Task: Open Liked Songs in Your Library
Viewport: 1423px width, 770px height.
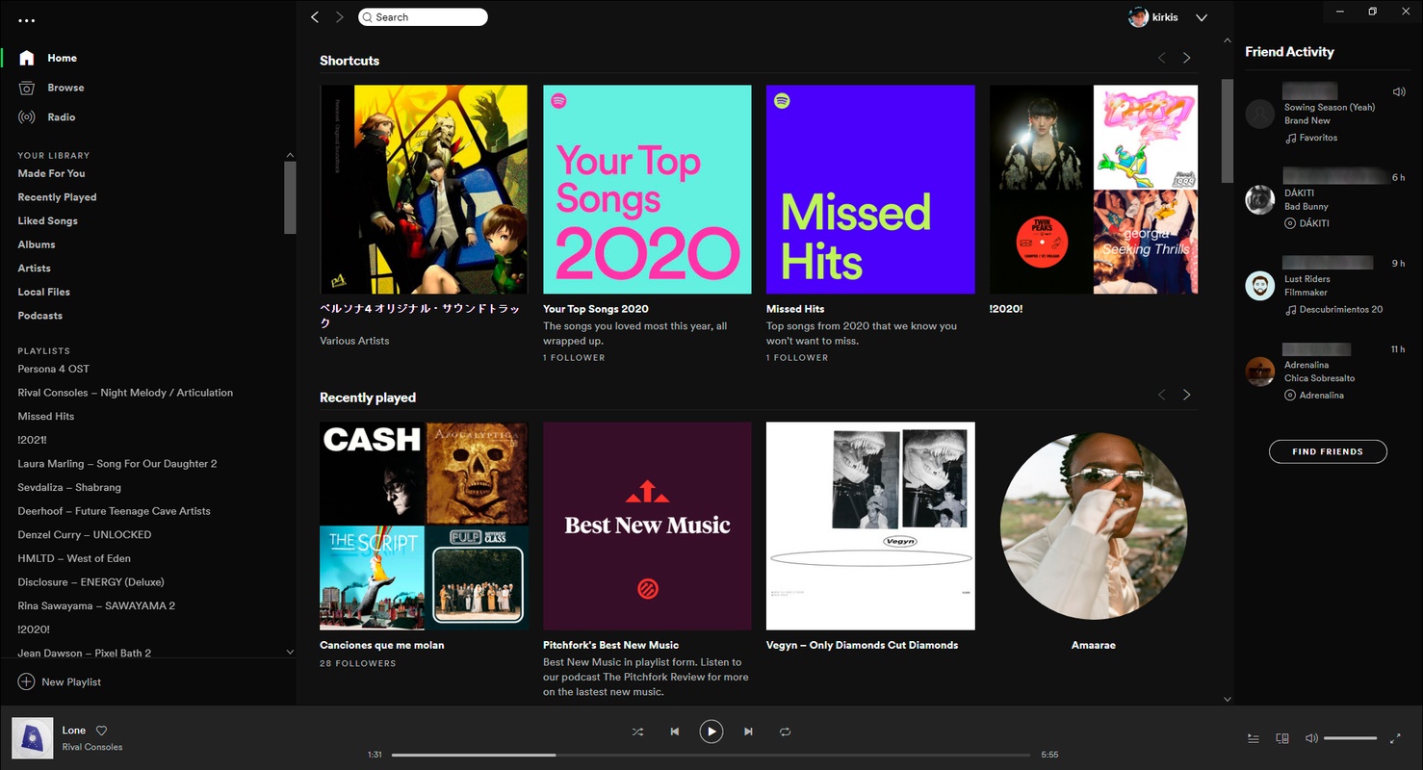Action: coord(47,220)
